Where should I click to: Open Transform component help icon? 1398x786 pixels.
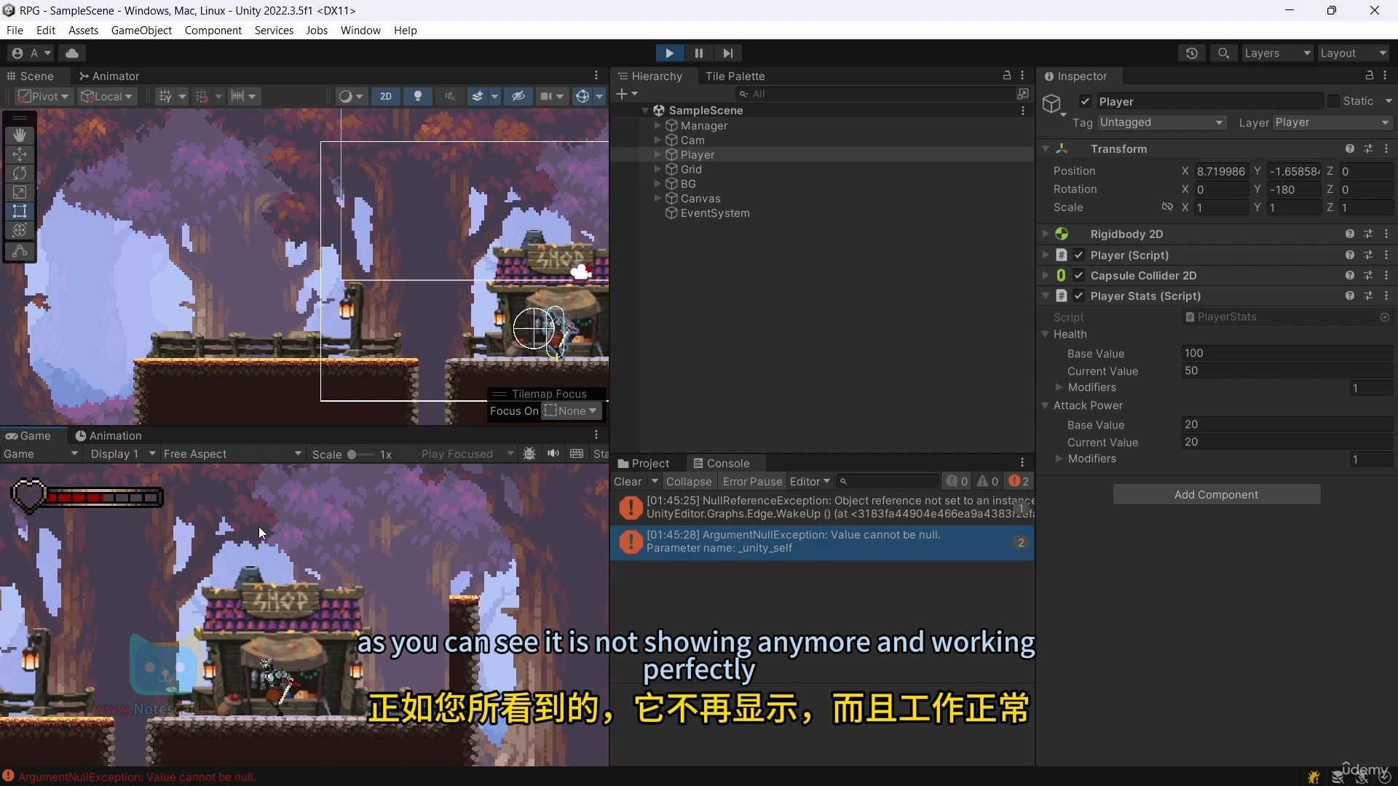click(1350, 148)
